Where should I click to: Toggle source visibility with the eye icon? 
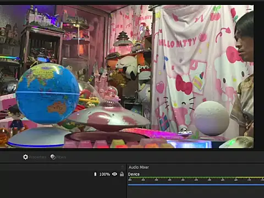(114, 174)
